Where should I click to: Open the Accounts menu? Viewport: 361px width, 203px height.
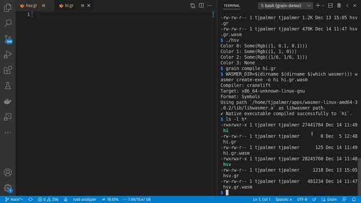(x=7, y=173)
